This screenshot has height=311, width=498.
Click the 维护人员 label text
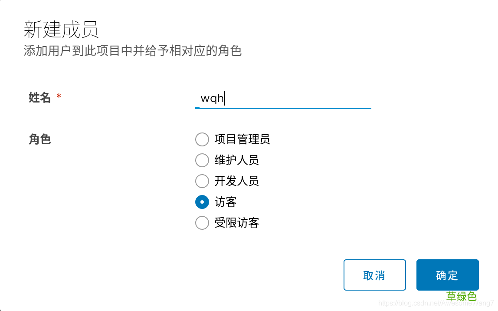(x=236, y=160)
